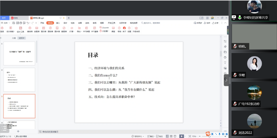Click the 主题库 theme library icon
The height and width of the screenshot is (138, 277).
37,29
